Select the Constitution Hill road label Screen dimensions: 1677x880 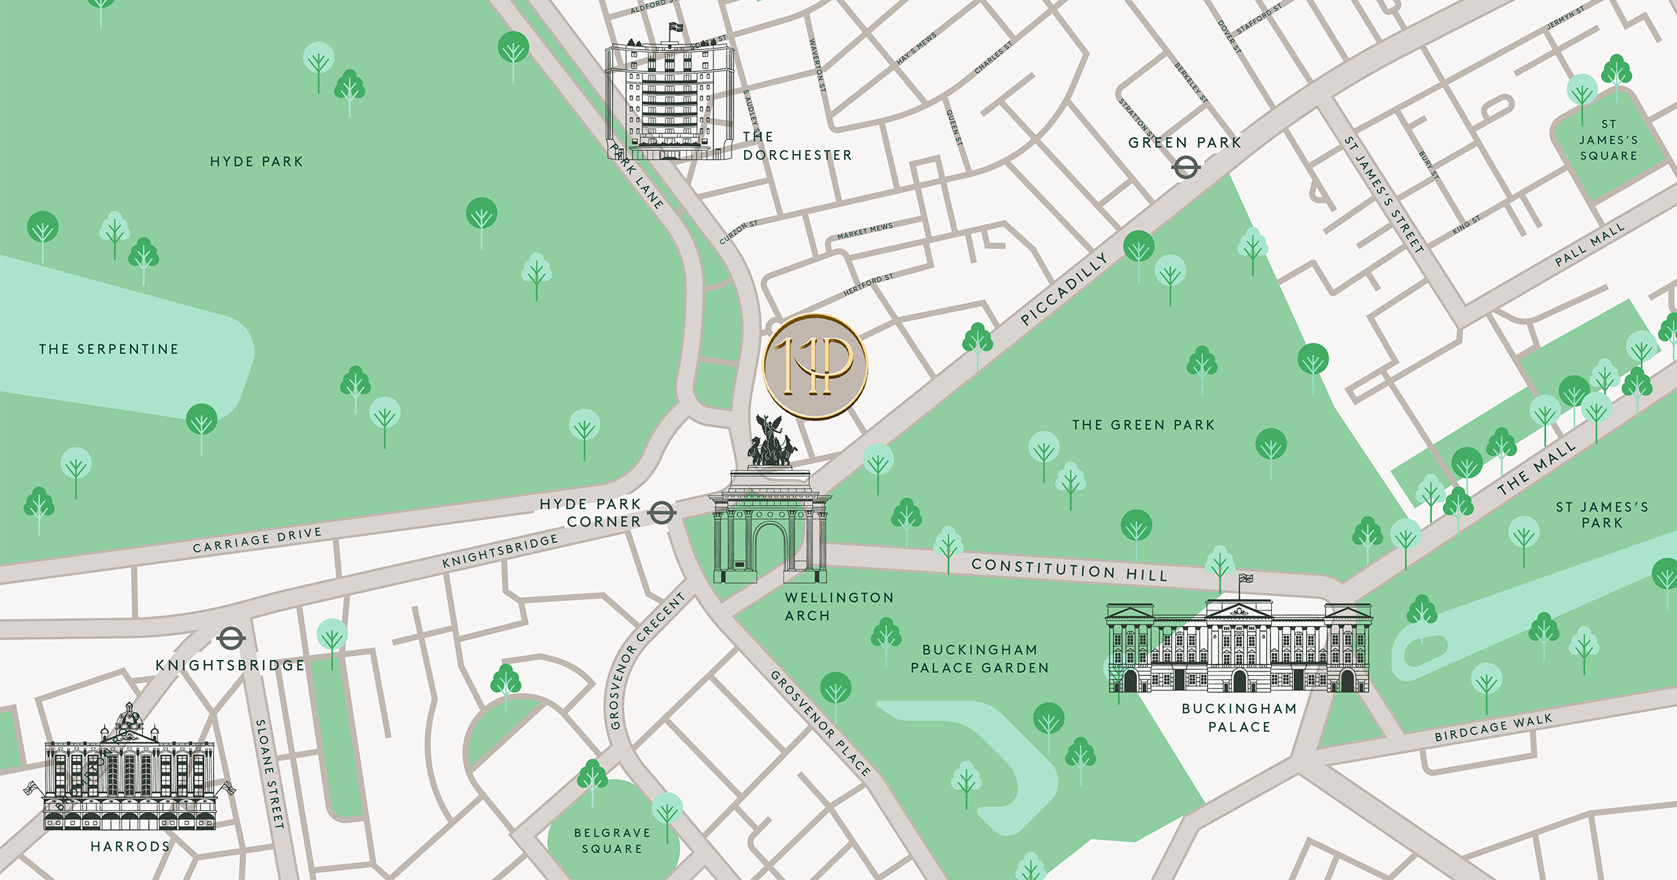coord(1069,569)
